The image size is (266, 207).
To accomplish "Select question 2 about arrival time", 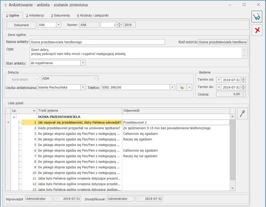I will 79,128.
